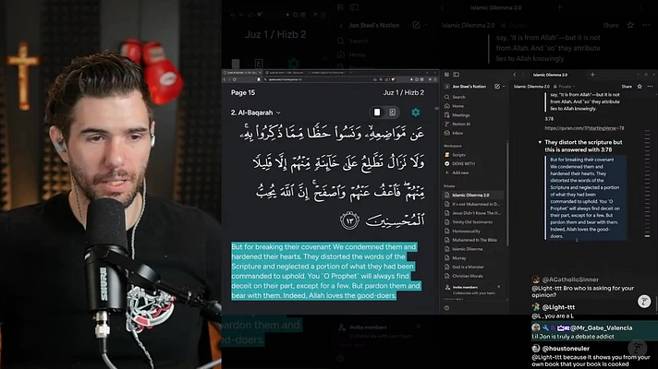Reload the Quran.com page
The width and height of the screenshot is (658, 369).
[x=235, y=79]
